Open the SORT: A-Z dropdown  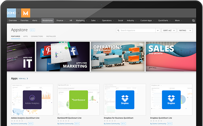click(169, 31)
